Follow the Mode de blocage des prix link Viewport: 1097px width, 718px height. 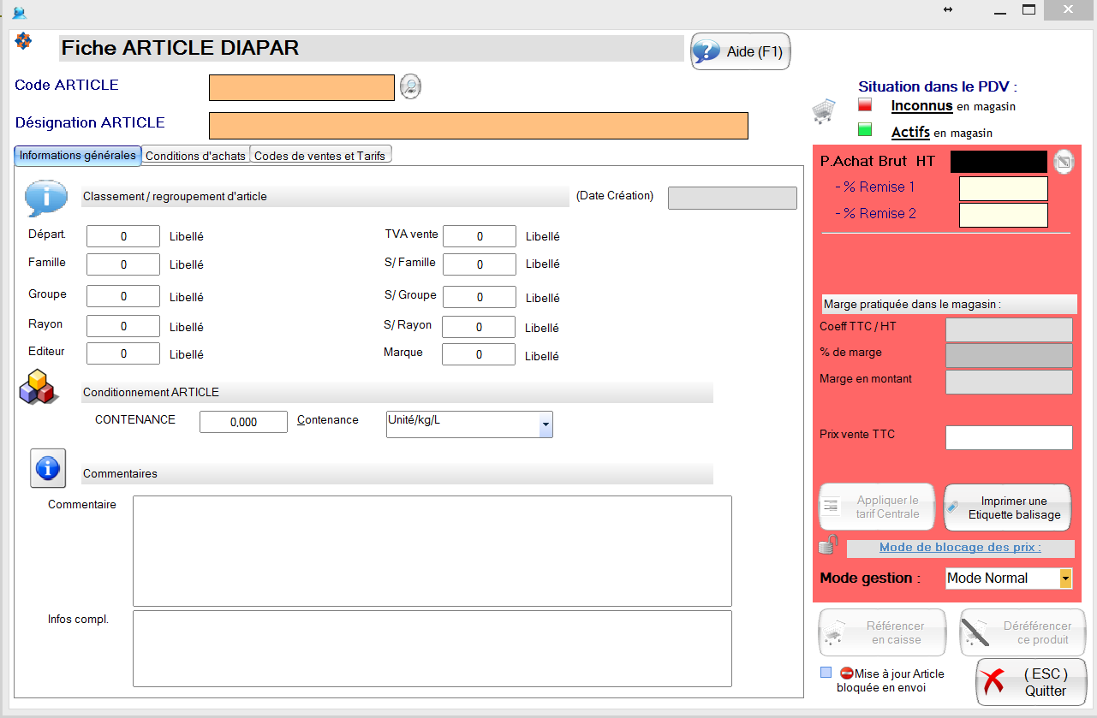(x=960, y=548)
